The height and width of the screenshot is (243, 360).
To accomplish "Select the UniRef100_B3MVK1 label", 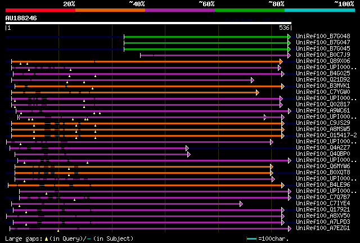I will (x=323, y=86).
